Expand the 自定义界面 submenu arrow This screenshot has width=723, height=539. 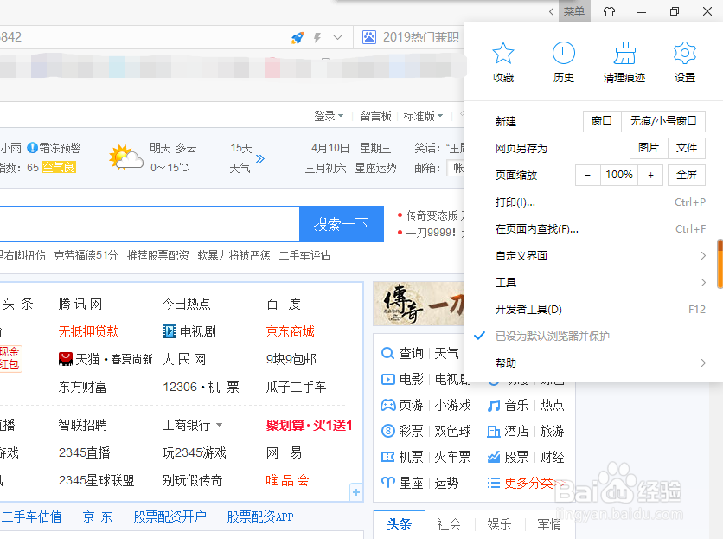click(703, 255)
